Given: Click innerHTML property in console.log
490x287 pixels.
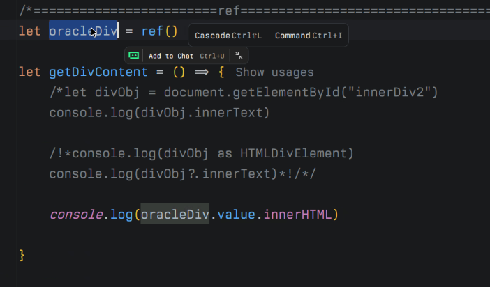Looking at the screenshot, I should click(x=297, y=215).
